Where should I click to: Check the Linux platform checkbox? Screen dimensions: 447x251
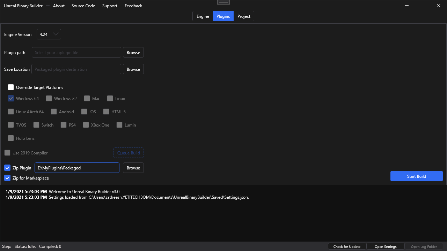(x=110, y=98)
